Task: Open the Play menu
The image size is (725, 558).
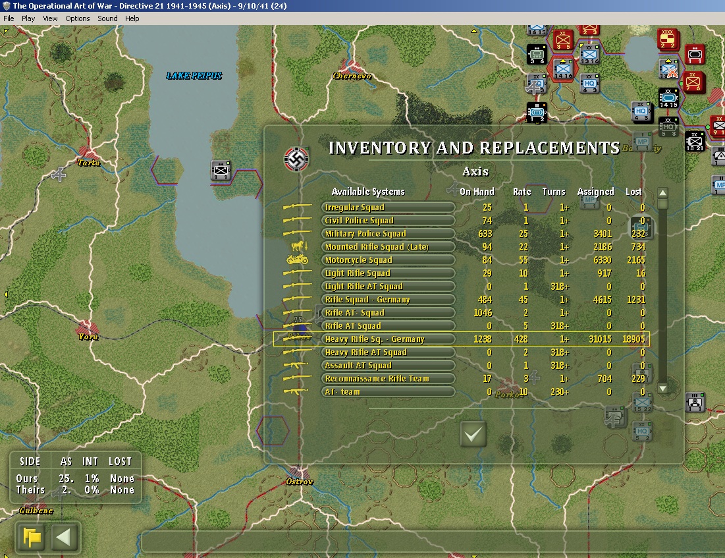Action: [x=28, y=18]
